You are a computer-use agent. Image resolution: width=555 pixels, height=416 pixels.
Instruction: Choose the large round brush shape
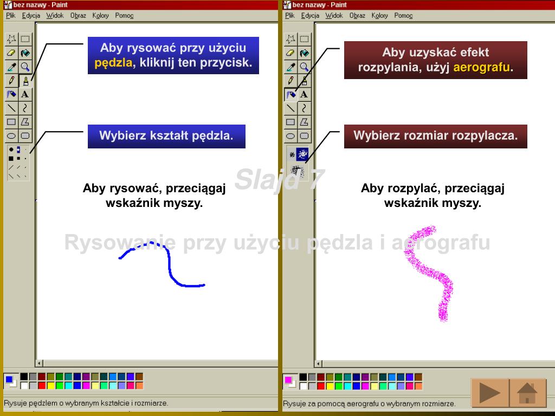pyautogui.click(x=11, y=149)
